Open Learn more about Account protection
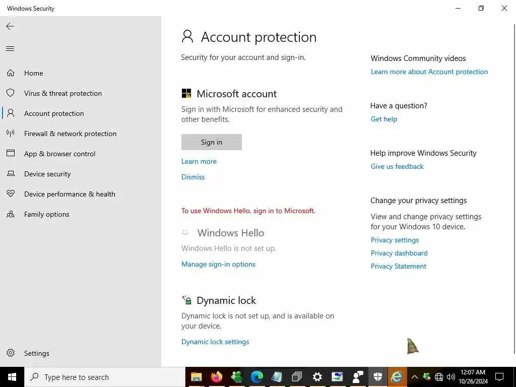 point(429,72)
